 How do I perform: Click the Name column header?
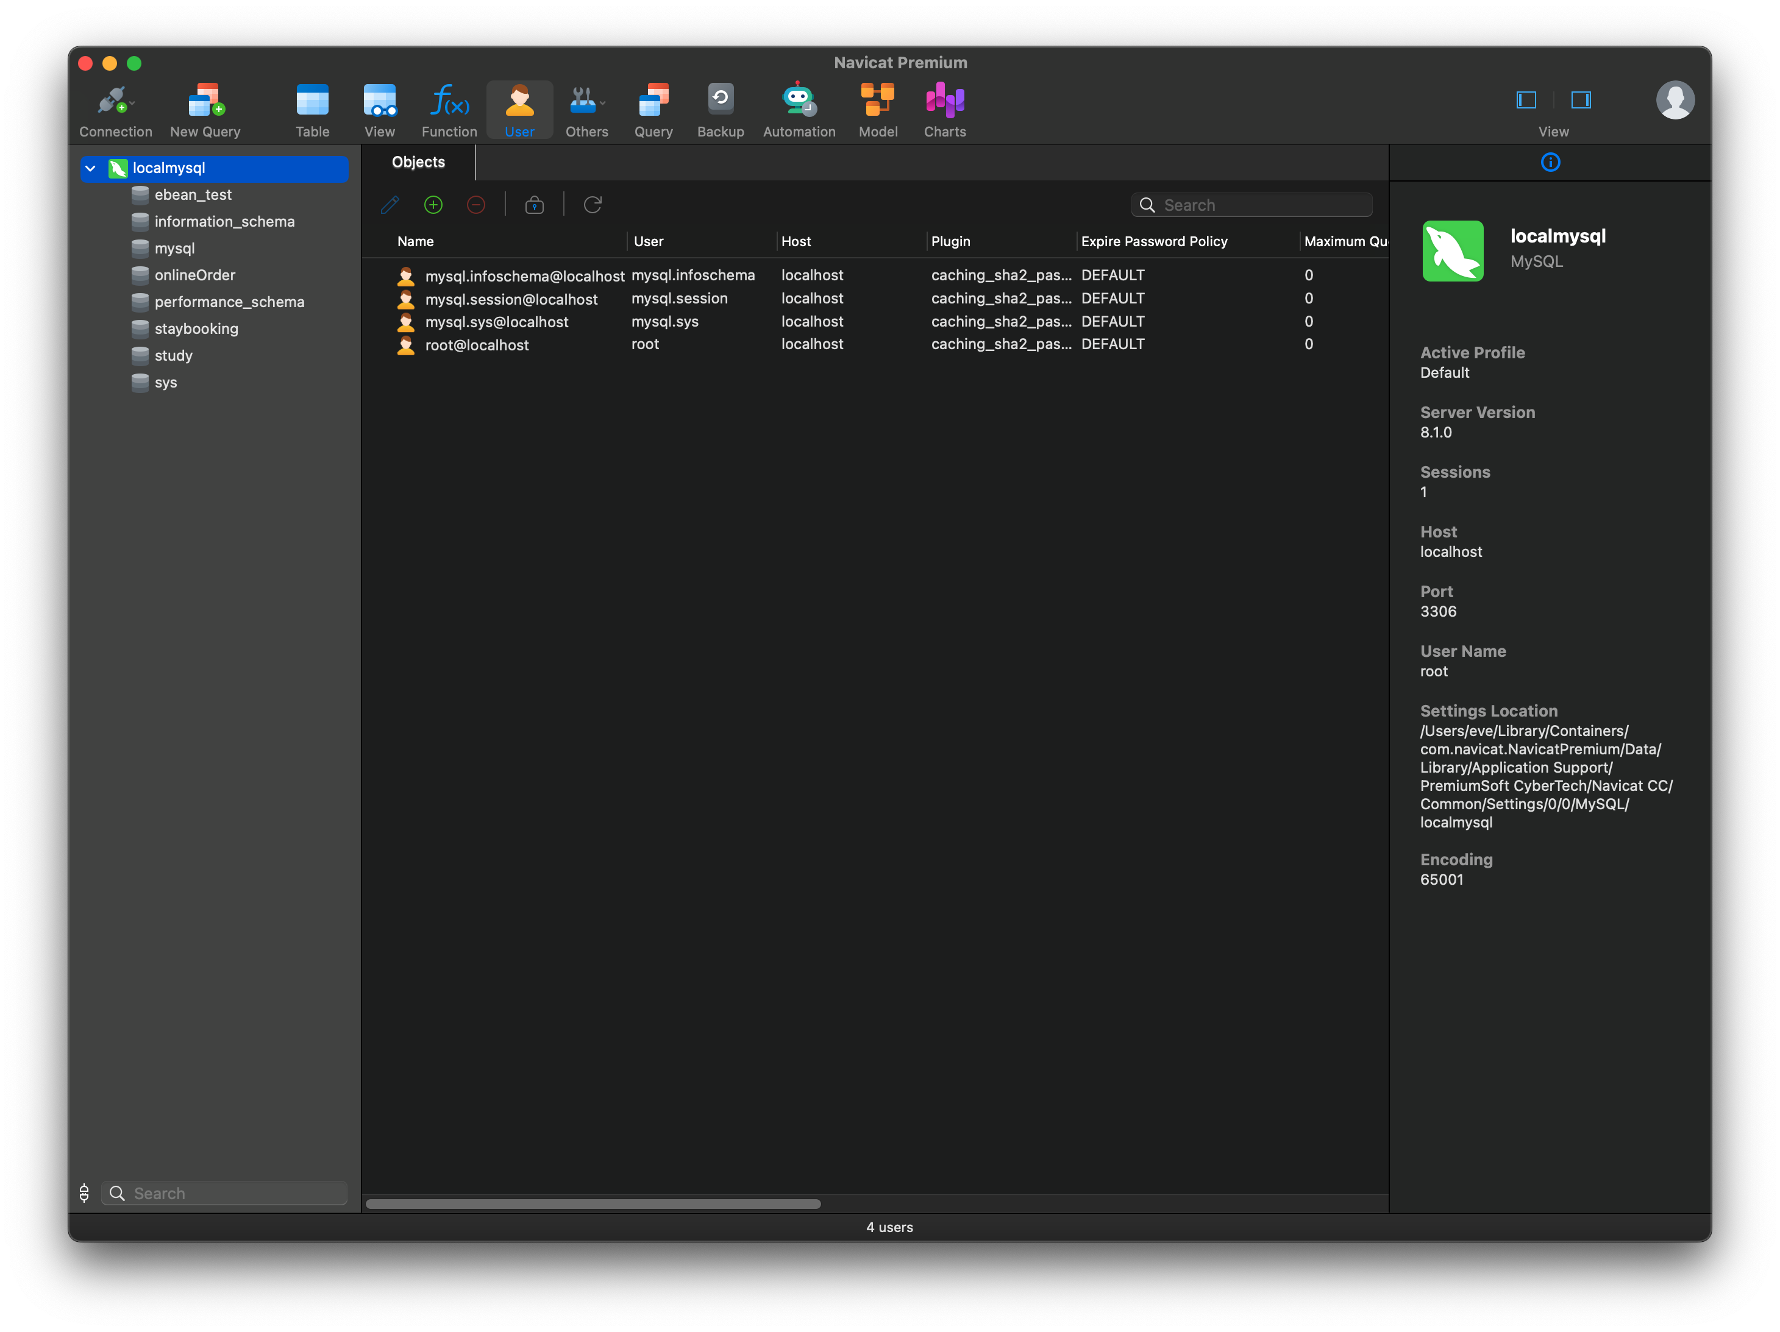415,241
